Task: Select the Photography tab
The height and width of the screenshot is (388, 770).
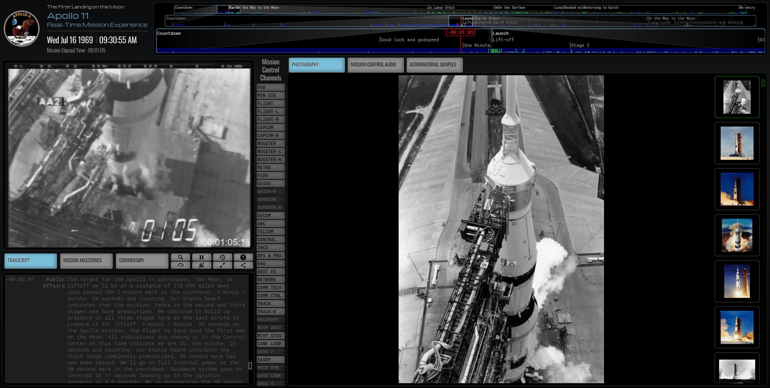Action: (x=316, y=65)
